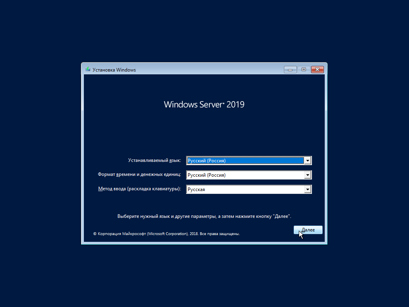Screen dimensions: 409x307
Task: Click the Корпорация Майкрософт copyright text
Action: pyautogui.click(x=167, y=233)
